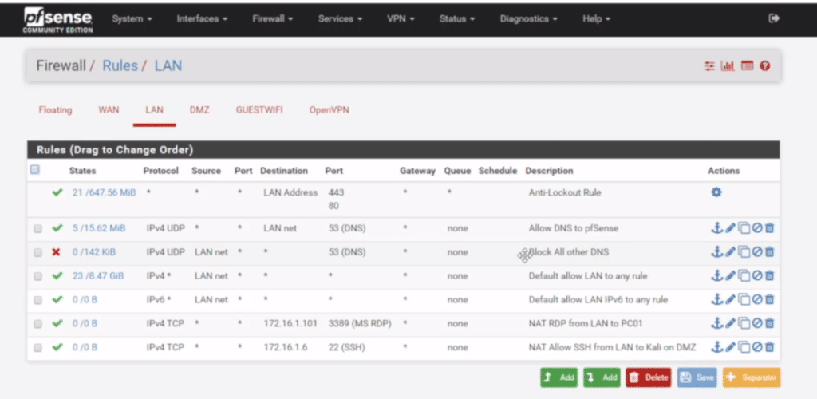Tick checkbox for Allow DNS to pfSense rule

[x=37, y=229]
